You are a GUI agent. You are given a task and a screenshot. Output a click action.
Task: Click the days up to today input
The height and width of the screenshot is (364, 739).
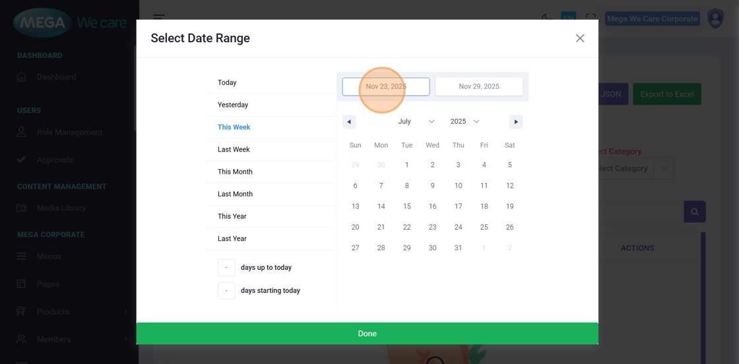tap(226, 268)
